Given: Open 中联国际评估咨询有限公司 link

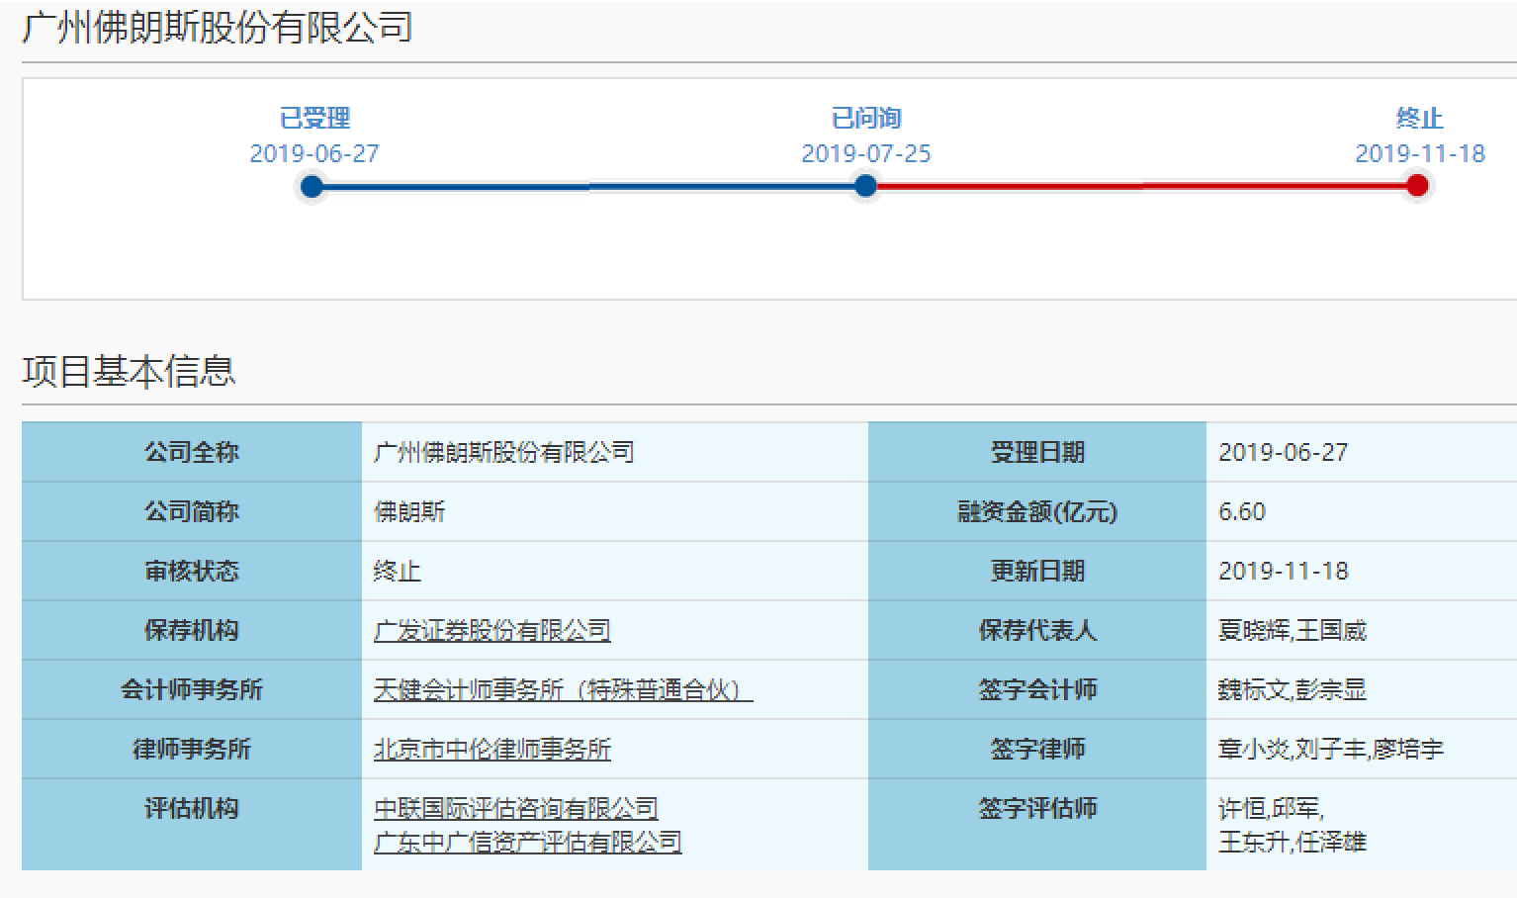Looking at the screenshot, I should pos(516,808).
